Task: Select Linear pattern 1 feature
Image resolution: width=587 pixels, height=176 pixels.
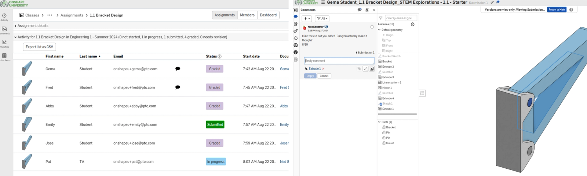Action: pos(391,82)
